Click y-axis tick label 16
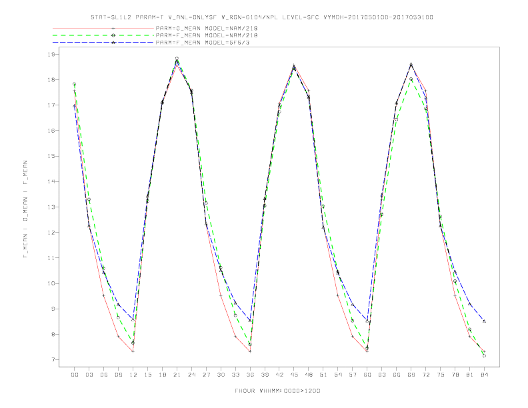This screenshot has height=408, width=528. click(x=51, y=131)
